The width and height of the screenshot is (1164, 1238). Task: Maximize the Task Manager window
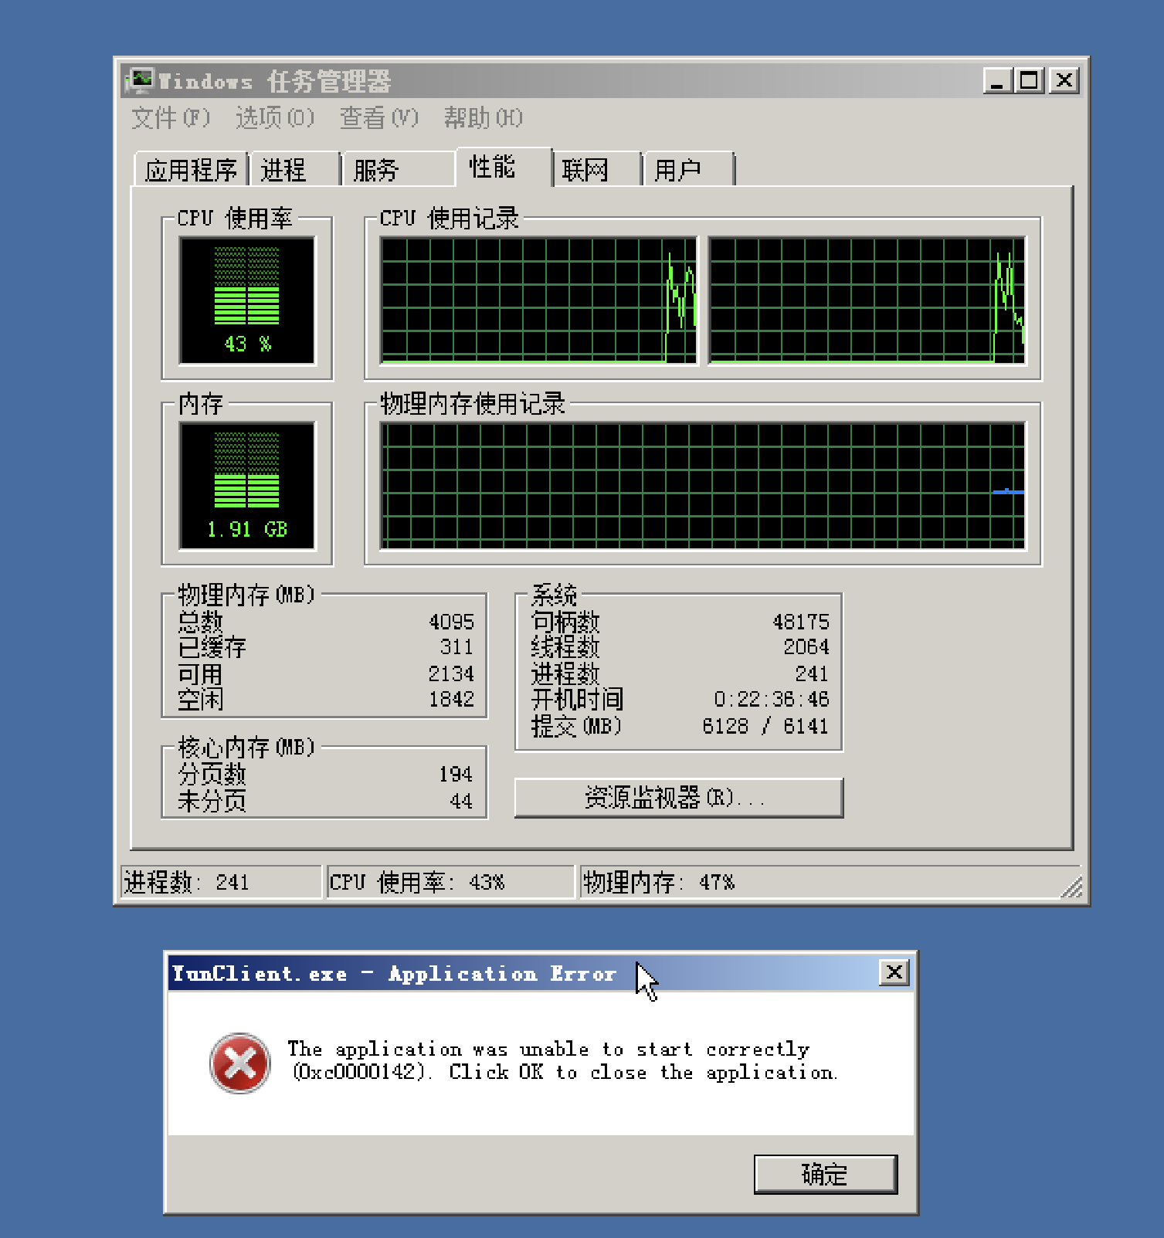click(x=1030, y=80)
